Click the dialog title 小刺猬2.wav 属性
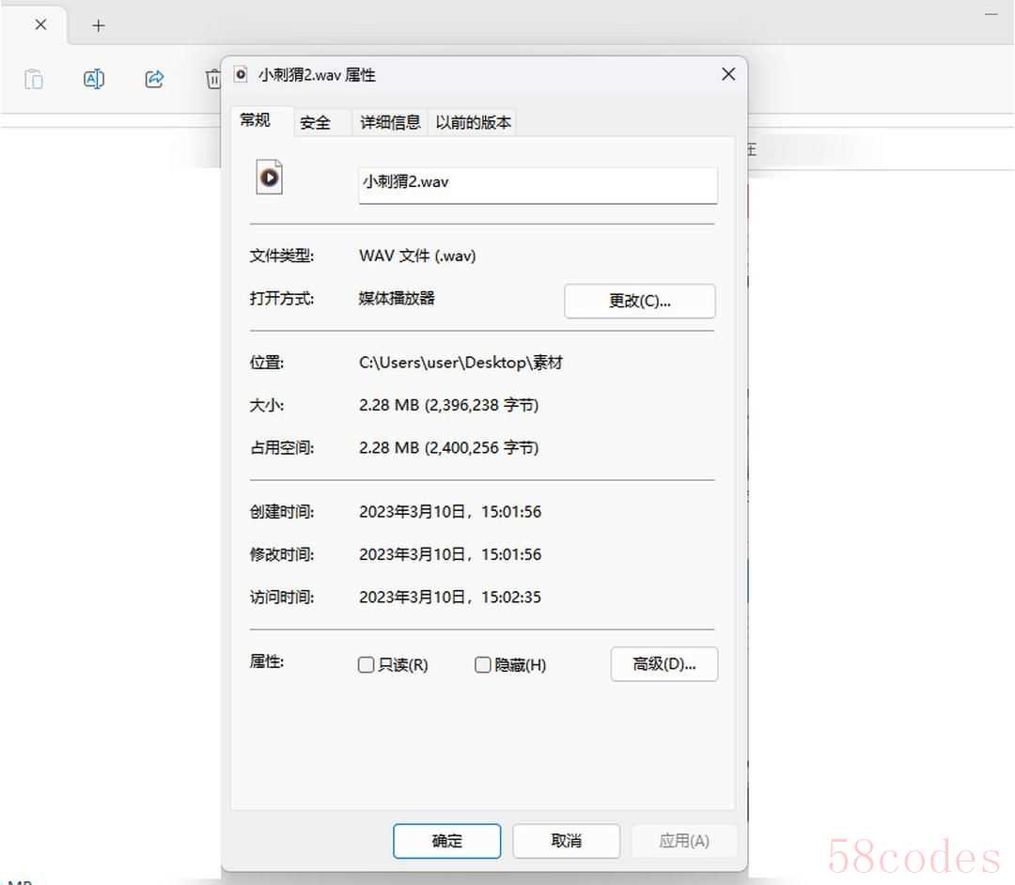Image resolution: width=1015 pixels, height=885 pixels. [x=317, y=75]
